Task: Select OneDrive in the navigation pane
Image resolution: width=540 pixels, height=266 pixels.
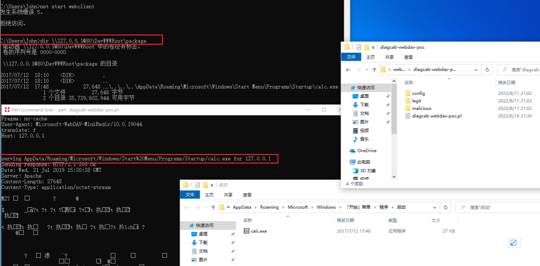Action: click(x=366, y=151)
